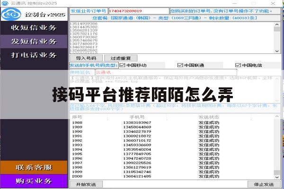
Task: Click number list scrollbar up arrow
Action: click(x=277, y=25)
